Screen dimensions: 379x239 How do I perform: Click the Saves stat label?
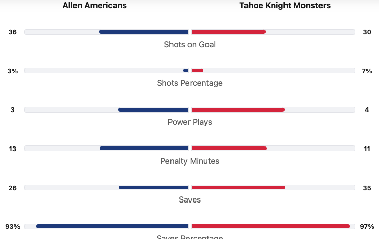[189, 199]
